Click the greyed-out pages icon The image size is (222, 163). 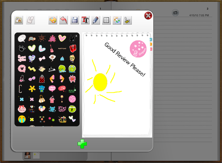click(x=31, y=20)
